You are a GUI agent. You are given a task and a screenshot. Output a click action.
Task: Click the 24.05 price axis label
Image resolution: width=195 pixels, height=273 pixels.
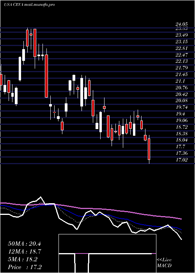pos(181,24)
